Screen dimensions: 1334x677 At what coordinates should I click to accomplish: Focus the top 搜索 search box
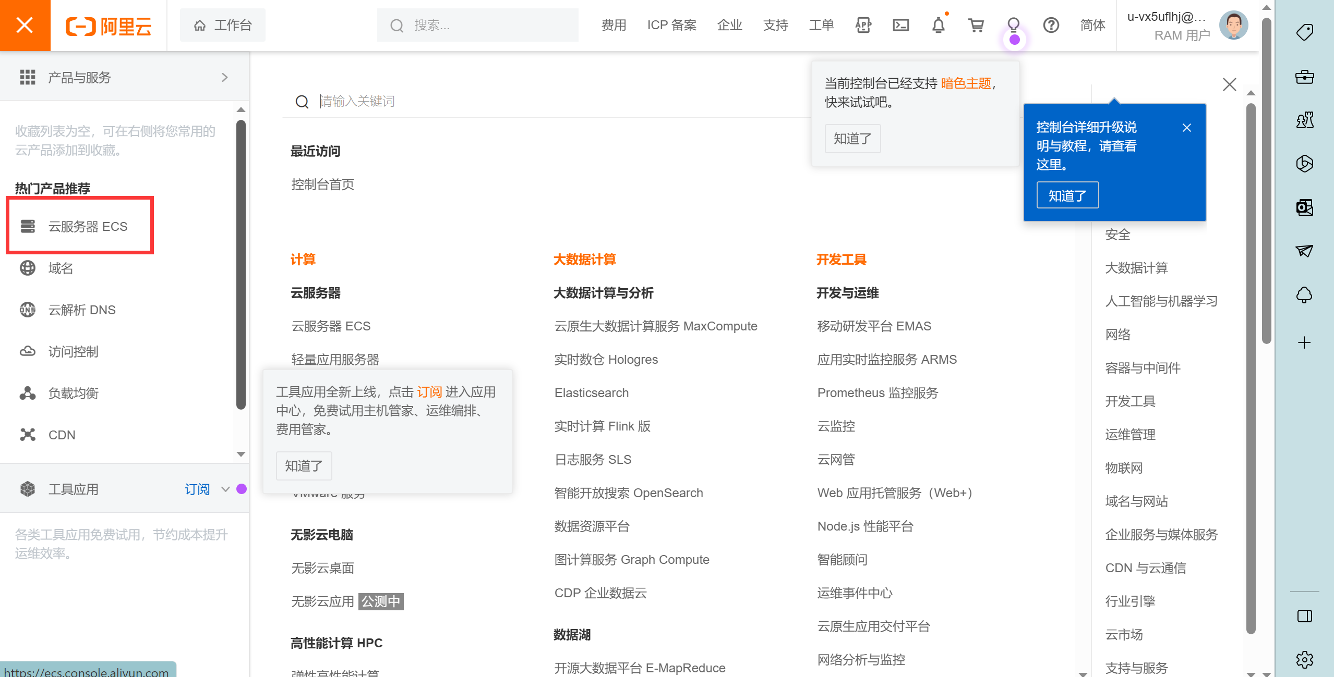(x=477, y=25)
